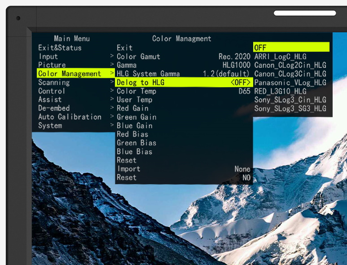
Task: Select RED_L3G10_HLG option
Action: [x=280, y=91]
